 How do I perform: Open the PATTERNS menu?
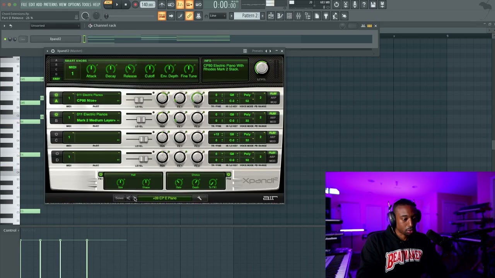click(50, 5)
